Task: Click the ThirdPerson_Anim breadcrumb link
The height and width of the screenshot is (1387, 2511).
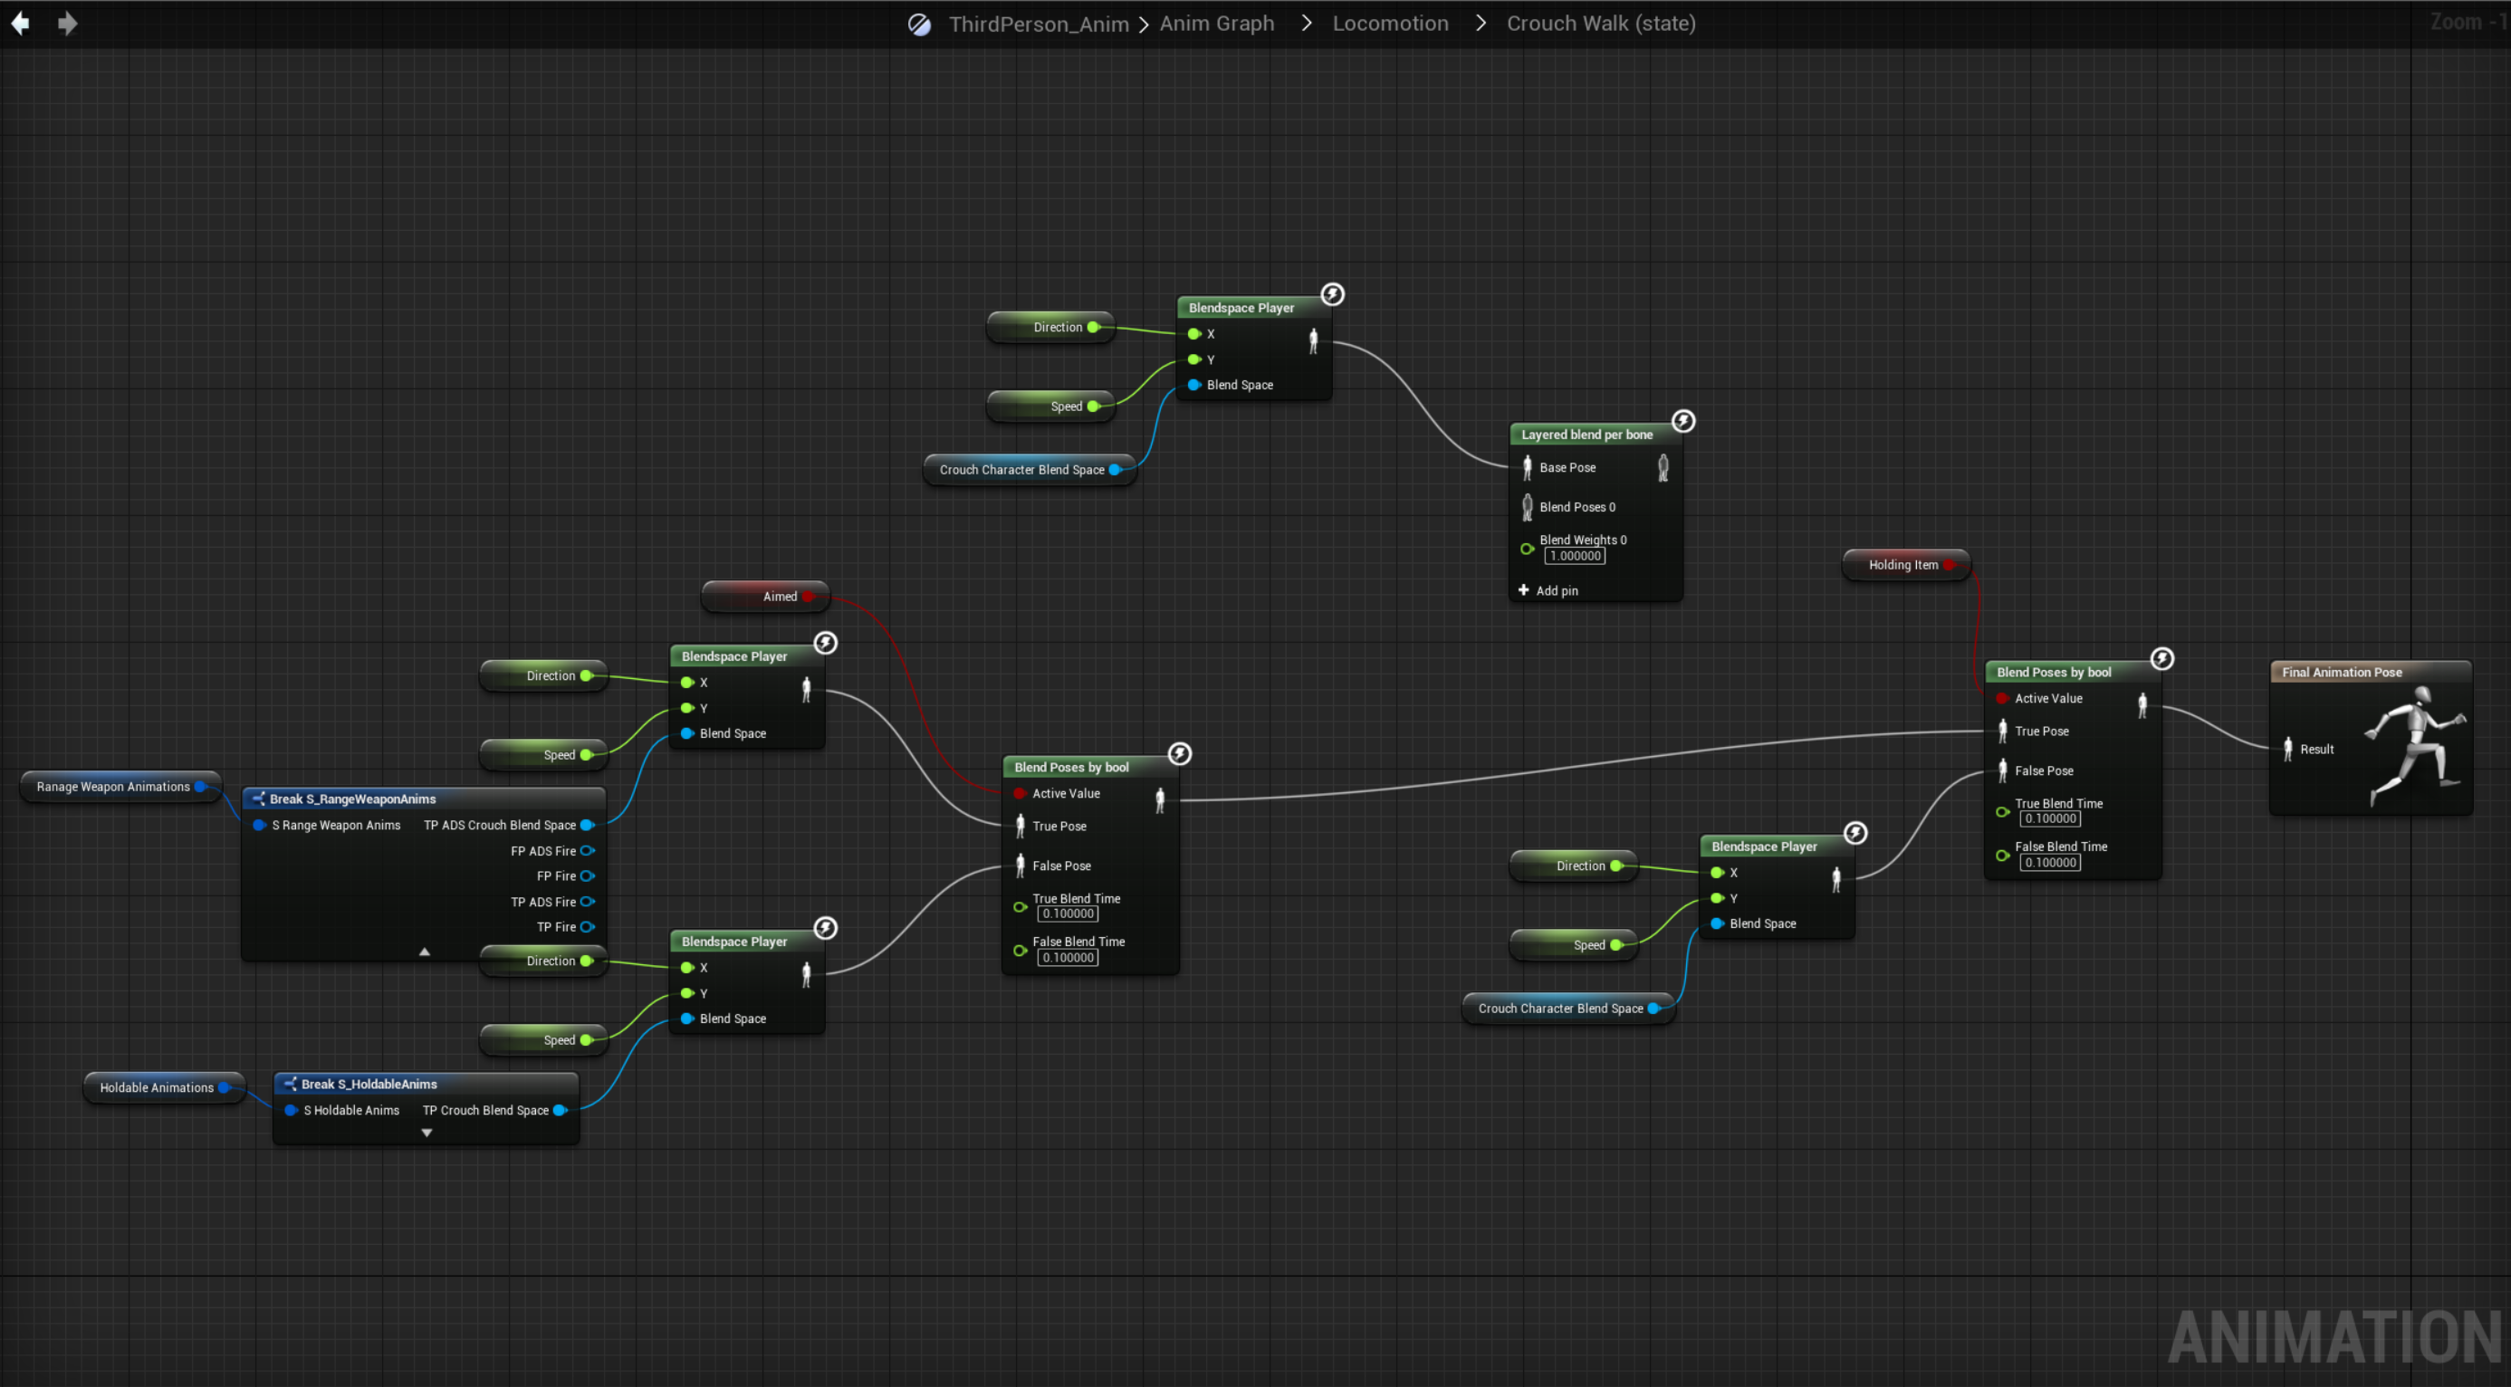Action: click(x=1038, y=24)
